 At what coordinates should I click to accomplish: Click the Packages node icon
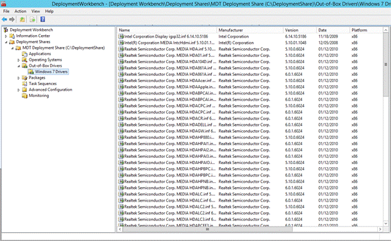point(24,78)
